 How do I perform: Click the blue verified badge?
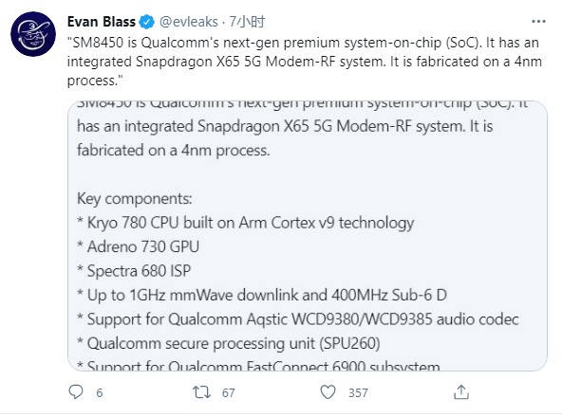146,22
